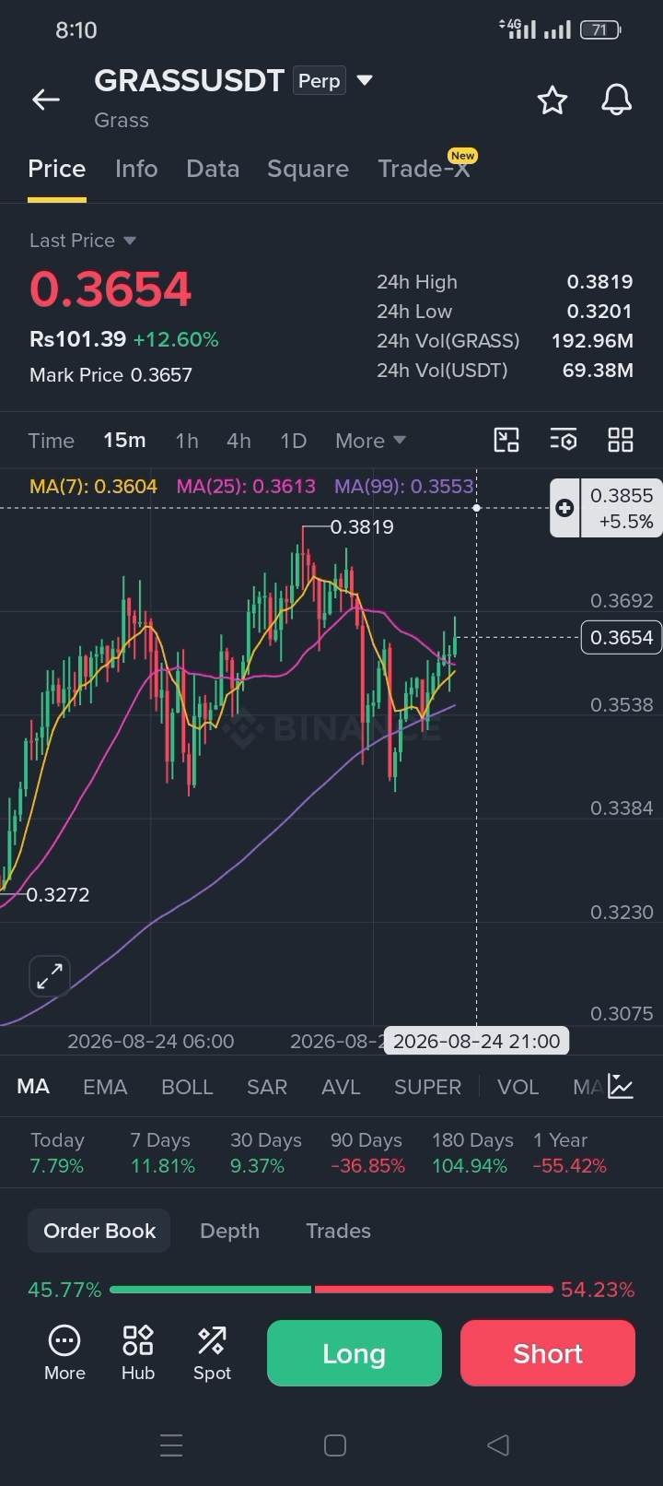
Task: Select the 1h chart interval
Action: [x=187, y=441]
